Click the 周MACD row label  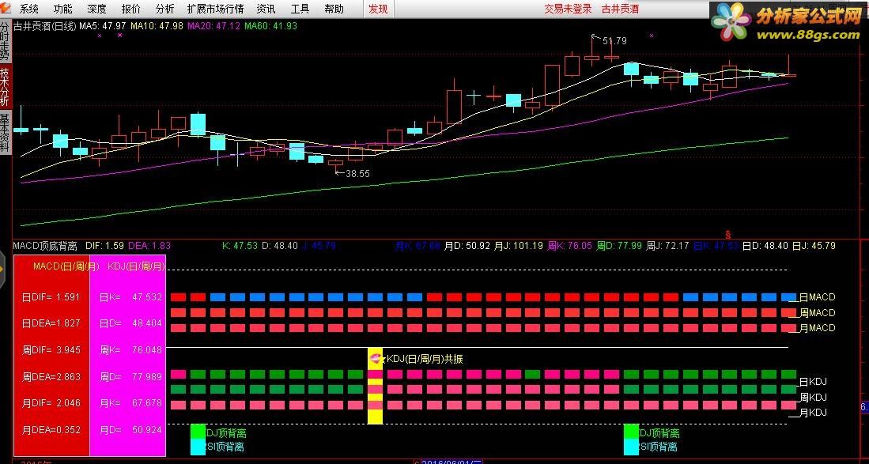coord(817,313)
